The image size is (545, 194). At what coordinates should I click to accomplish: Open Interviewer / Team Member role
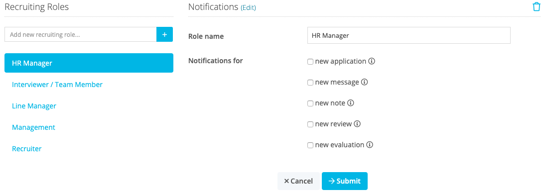57,85
